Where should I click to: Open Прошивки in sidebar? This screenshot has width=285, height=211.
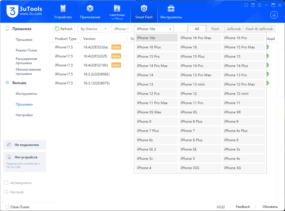[24, 104]
